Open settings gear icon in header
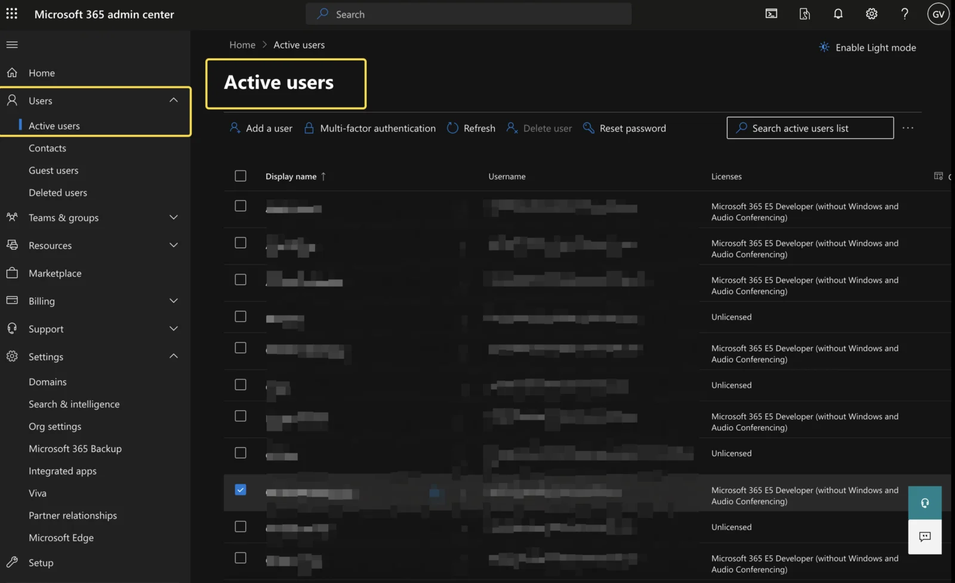 871,14
